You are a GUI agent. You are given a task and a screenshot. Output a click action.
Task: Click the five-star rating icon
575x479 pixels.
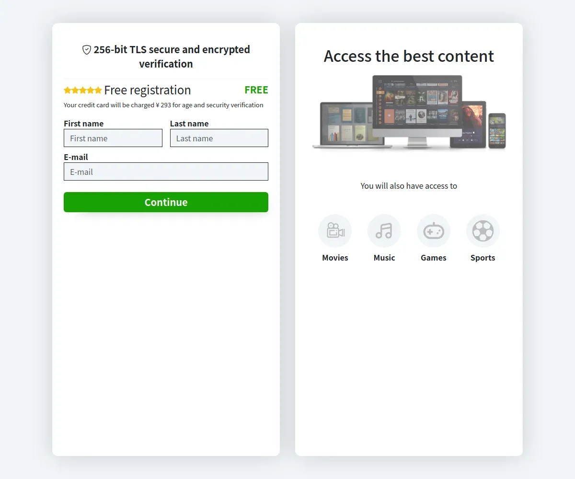83,90
